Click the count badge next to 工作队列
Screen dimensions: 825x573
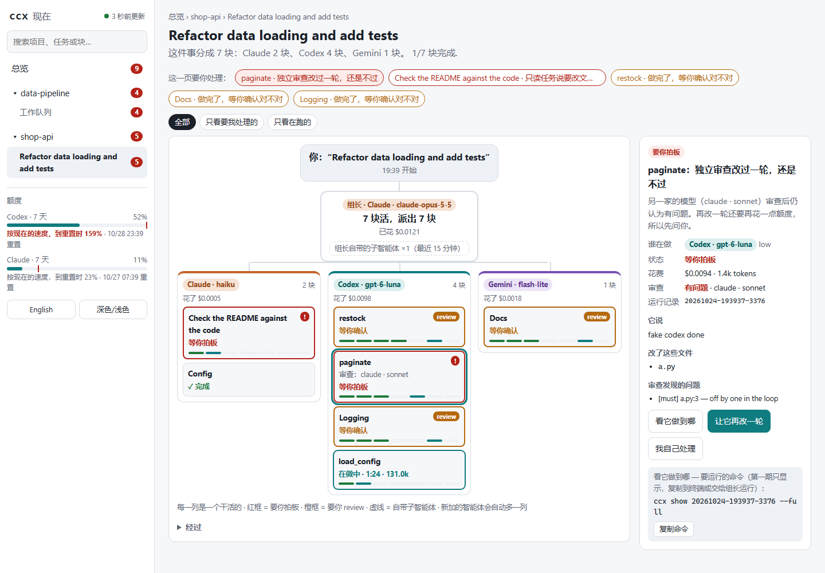coord(136,112)
